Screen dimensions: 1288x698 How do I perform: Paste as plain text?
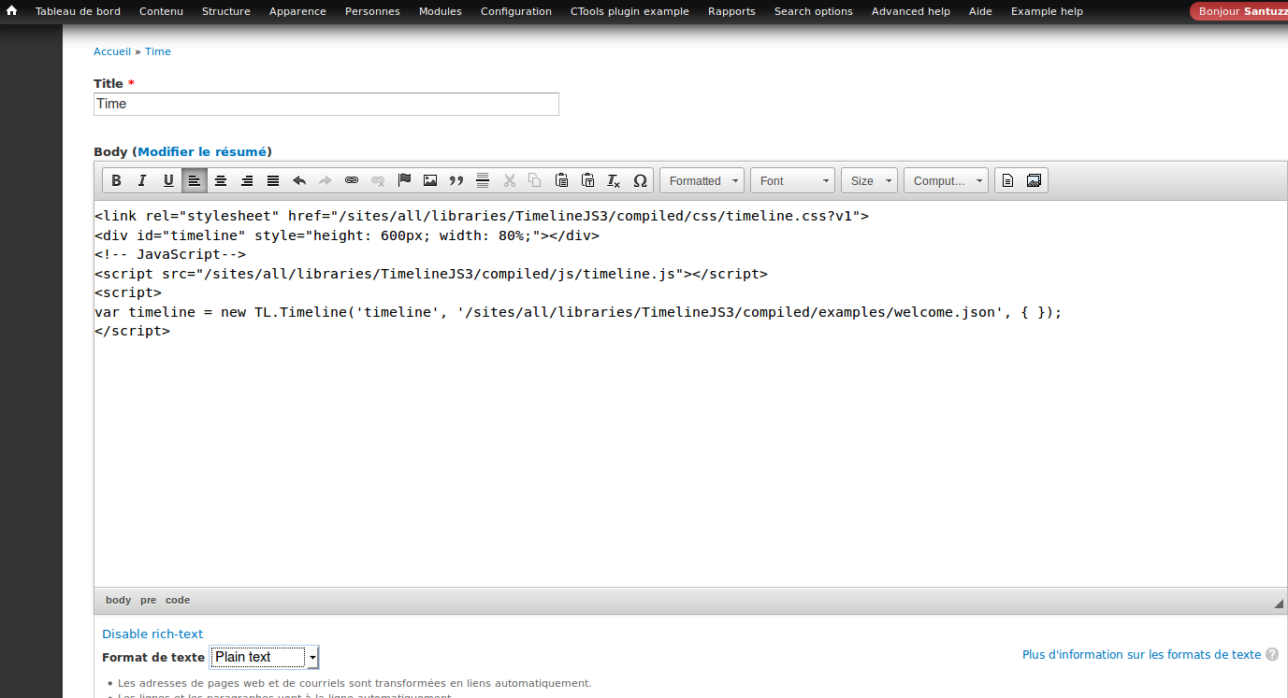tap(587, 180)
